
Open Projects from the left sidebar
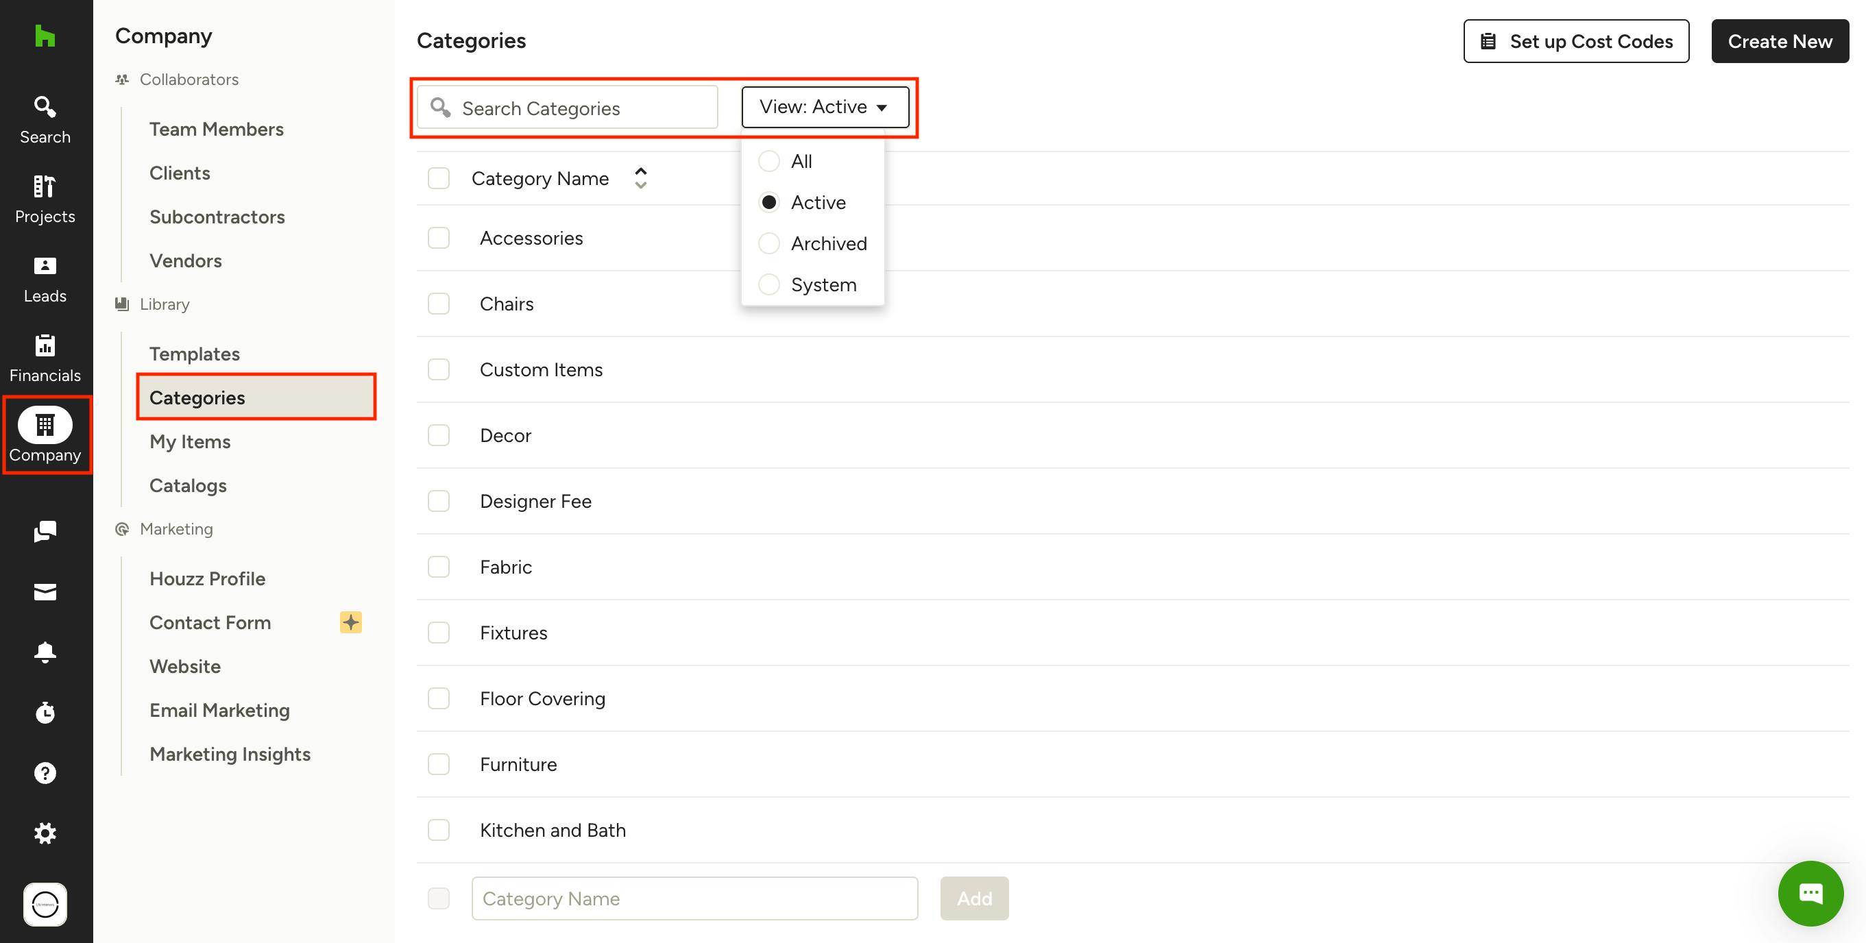45,199
